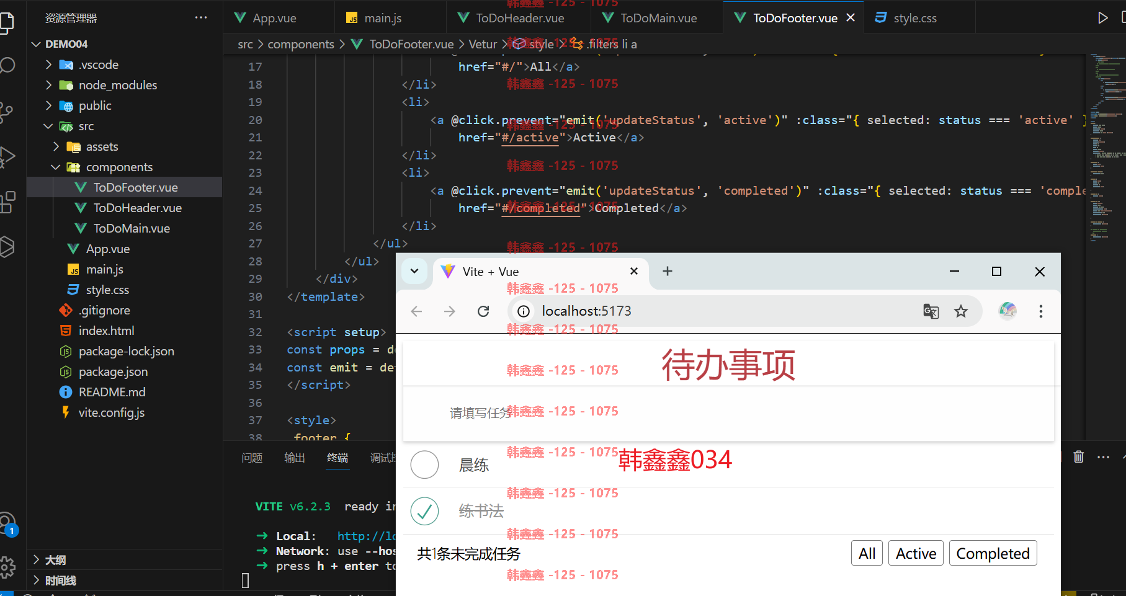Run code with the play button
The height and width of the screenshot is (596, 1126).
(x=1102, y=17)
